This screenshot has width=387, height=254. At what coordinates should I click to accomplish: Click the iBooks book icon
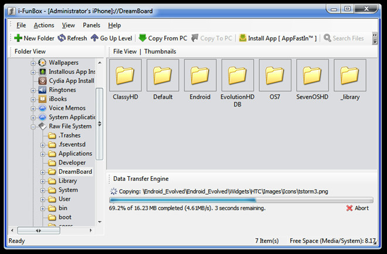click(42, 99)
